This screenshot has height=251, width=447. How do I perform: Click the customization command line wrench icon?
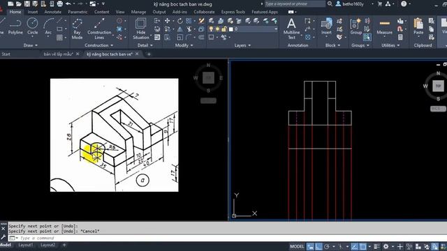pyautogui.click(x=3, y=237)
